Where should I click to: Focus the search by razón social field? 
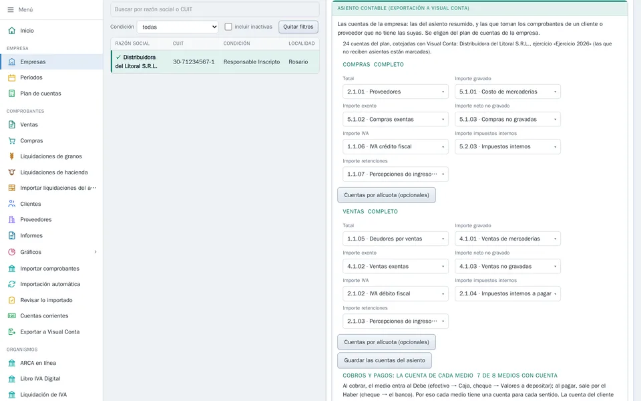pyautogui.click(x=214, y=9)
